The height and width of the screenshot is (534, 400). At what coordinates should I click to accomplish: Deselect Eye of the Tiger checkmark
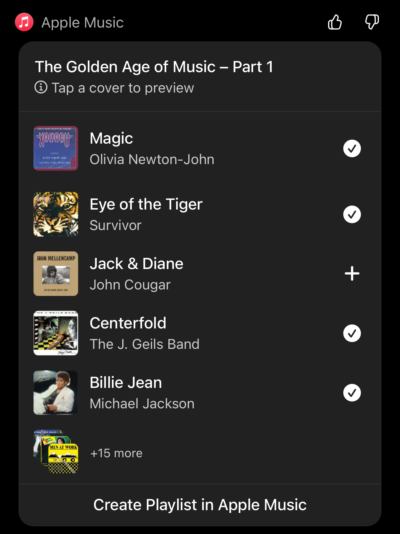click(x=352, y=214)
